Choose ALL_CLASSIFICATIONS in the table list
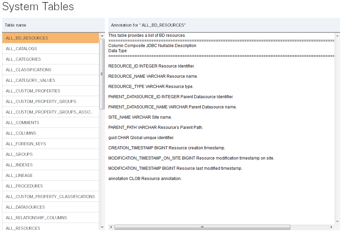The image size is (352, 240). 50,70
